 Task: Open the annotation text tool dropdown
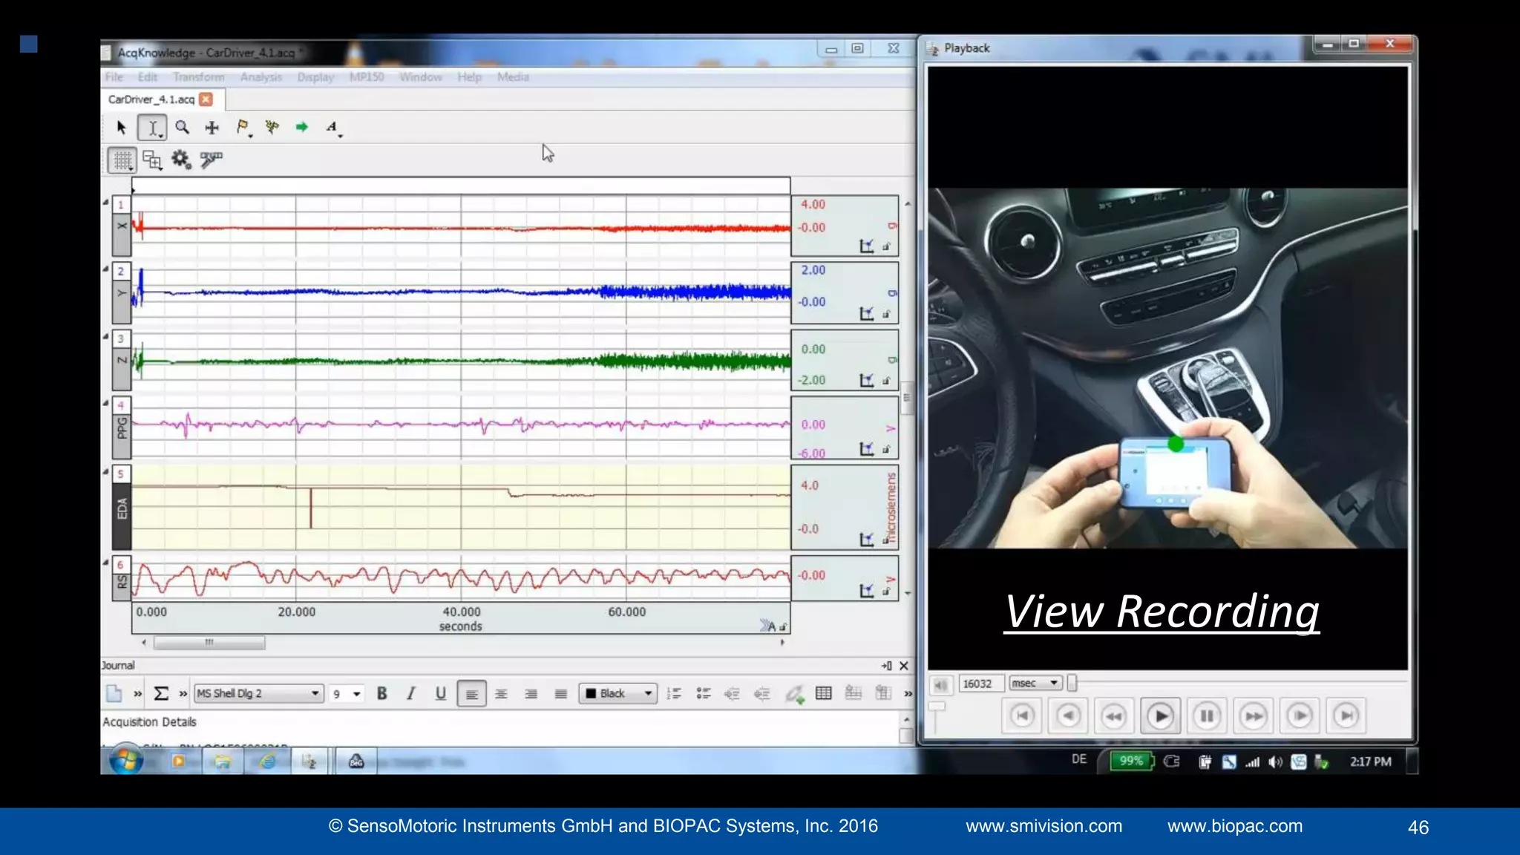click(333, 128)
